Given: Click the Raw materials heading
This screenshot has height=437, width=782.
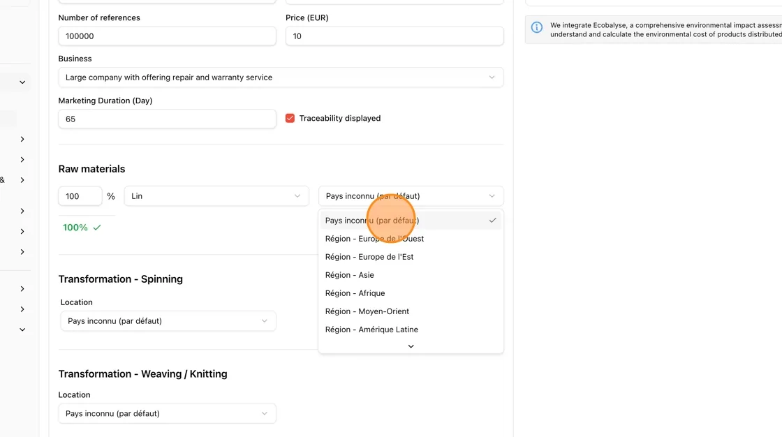Looking at the screenshot, I should [91, 169].
